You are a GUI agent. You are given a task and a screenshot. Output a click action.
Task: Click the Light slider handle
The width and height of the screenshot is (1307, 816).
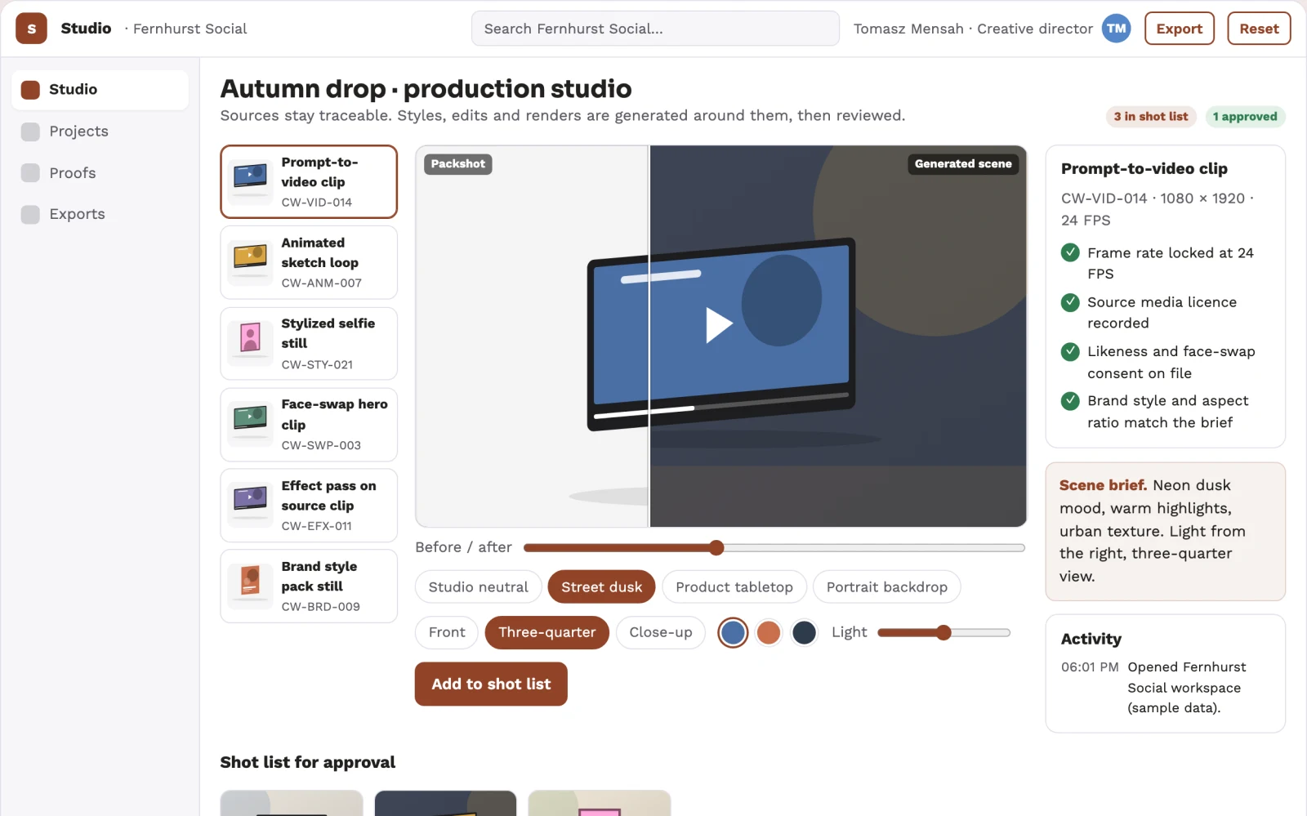tap(943, 632)
